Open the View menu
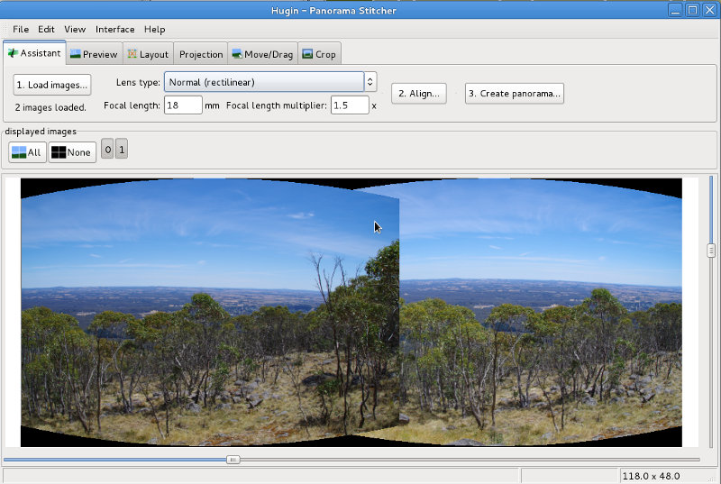The height and width of the screenshot is (484, 721). (75, 30)
